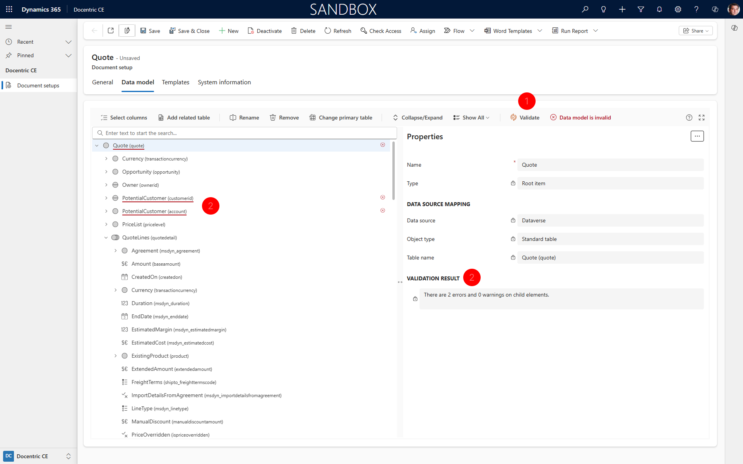Switch to the System information tab
Image resolution: width=743 pixels, height=464 pixels.
point(224,82)
